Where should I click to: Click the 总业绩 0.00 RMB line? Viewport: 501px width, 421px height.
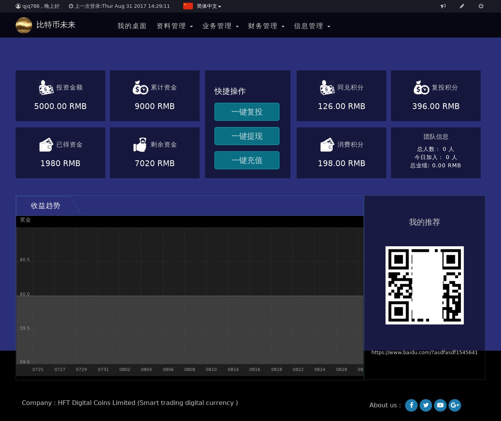click(436, 165)
